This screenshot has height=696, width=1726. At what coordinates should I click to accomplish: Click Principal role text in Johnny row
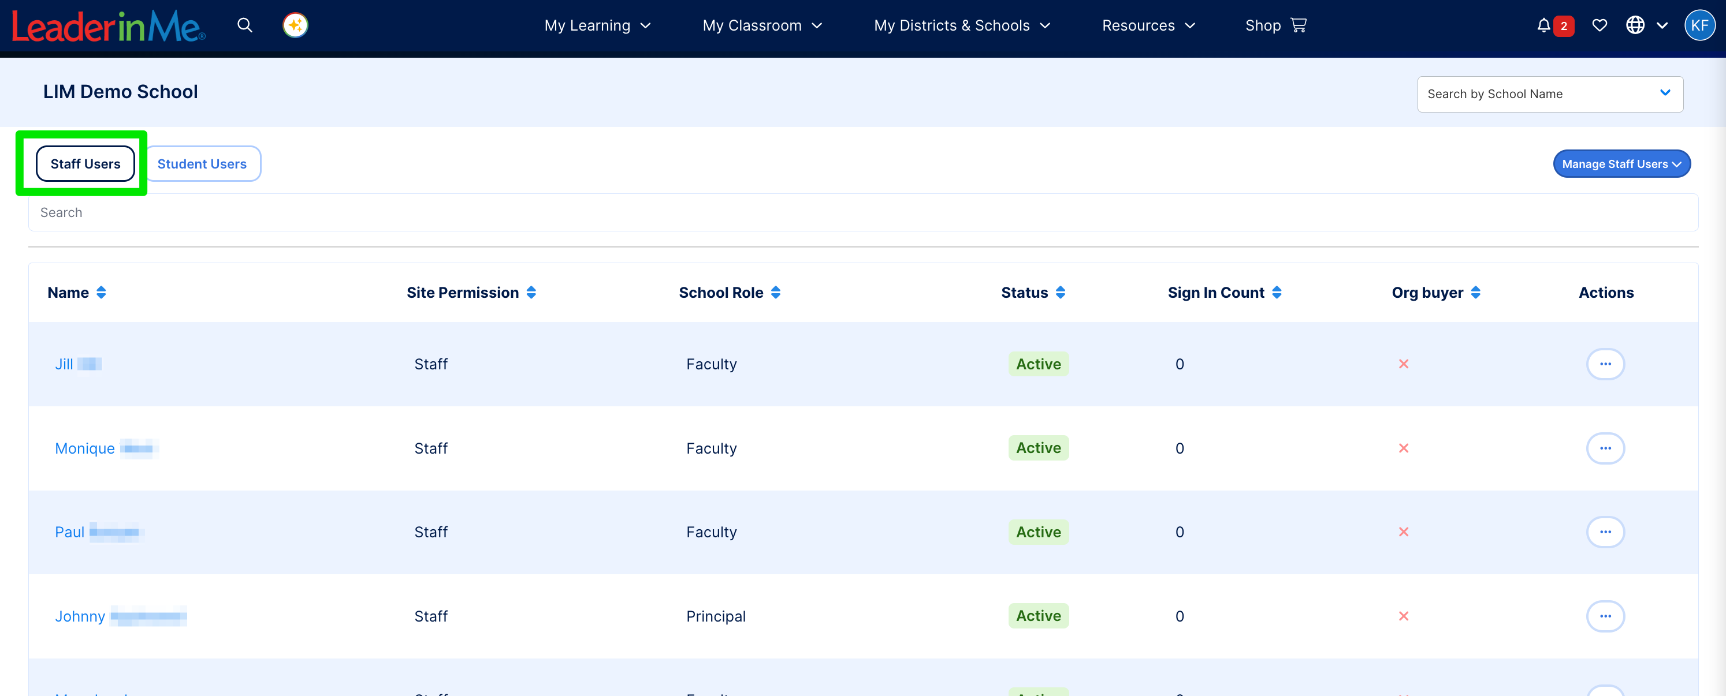[x=716, y=616]
